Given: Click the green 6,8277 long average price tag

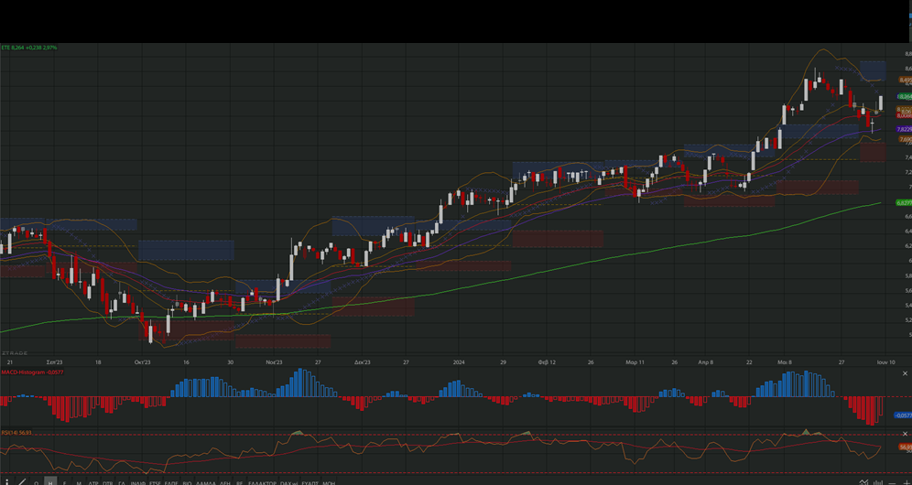Looking at the screenshot, I should point(904,203).
